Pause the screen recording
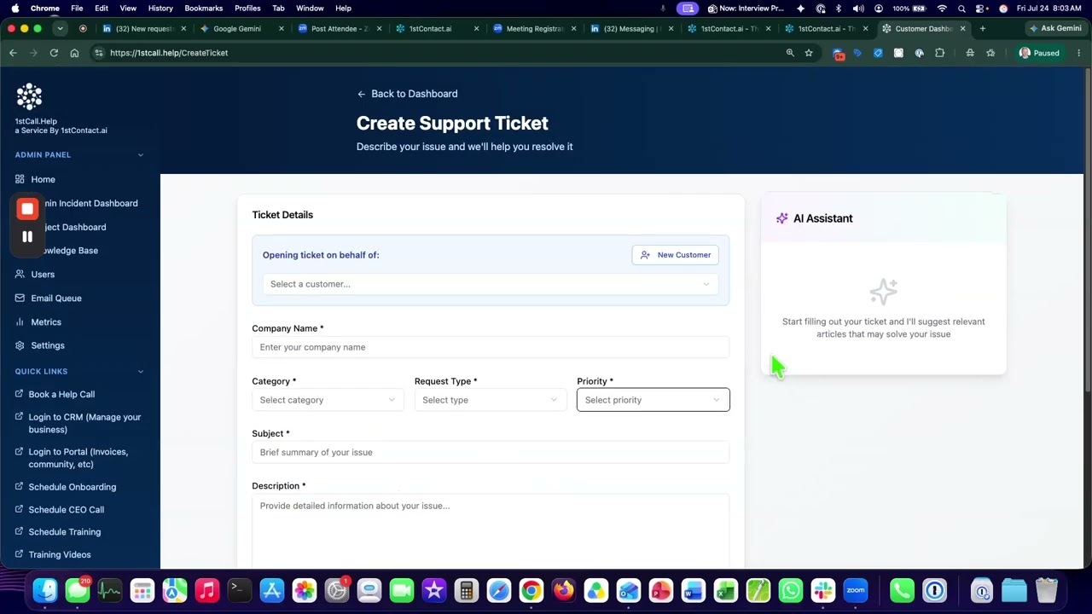 pos(27,237)
